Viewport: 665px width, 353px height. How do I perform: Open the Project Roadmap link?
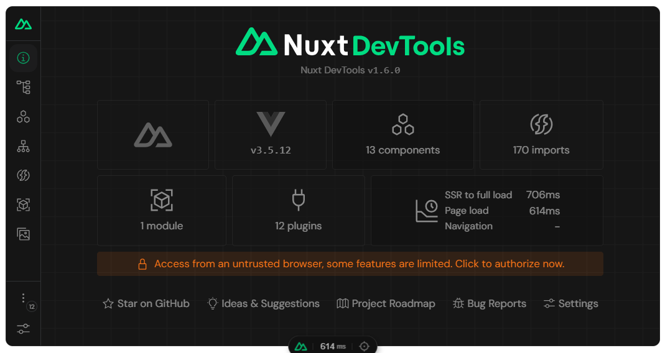tap(386, 303)
